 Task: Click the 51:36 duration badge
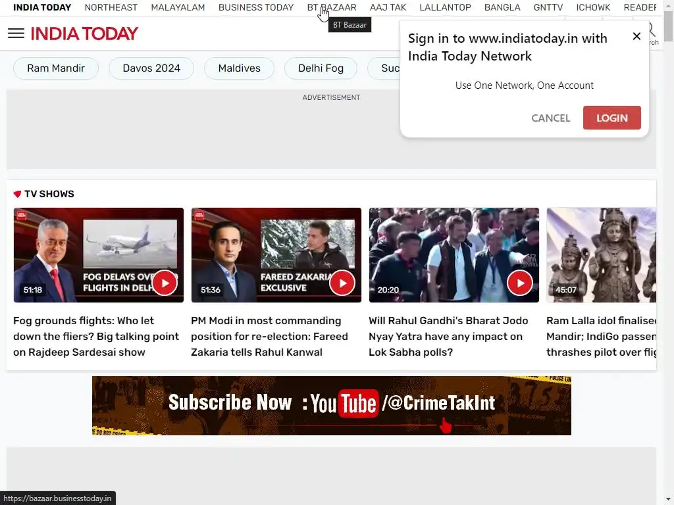tap(210, 290)
